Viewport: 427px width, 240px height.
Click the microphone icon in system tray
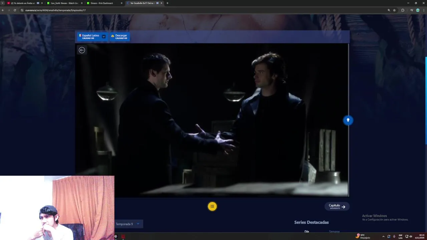coord(394,236)
